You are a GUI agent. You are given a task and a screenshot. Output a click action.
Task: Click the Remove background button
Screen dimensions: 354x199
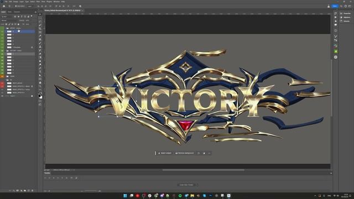tap(184, 153)
